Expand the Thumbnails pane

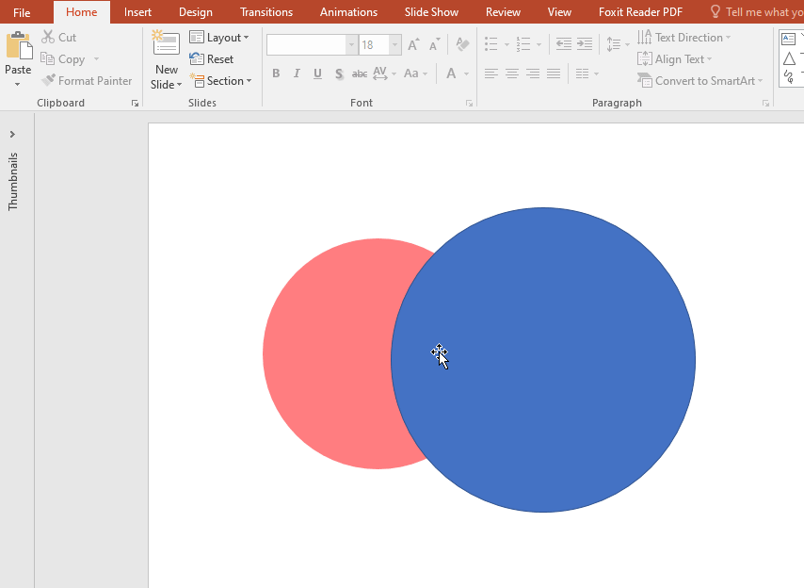coord(14,133)
